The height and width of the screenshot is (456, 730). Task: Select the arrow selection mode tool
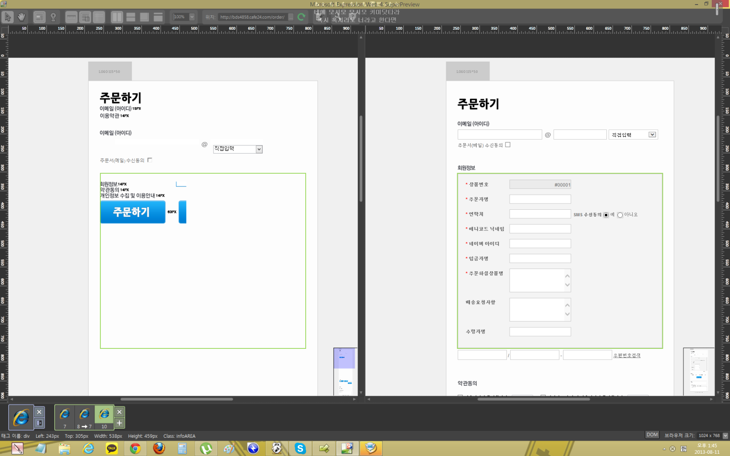[8, 17]
